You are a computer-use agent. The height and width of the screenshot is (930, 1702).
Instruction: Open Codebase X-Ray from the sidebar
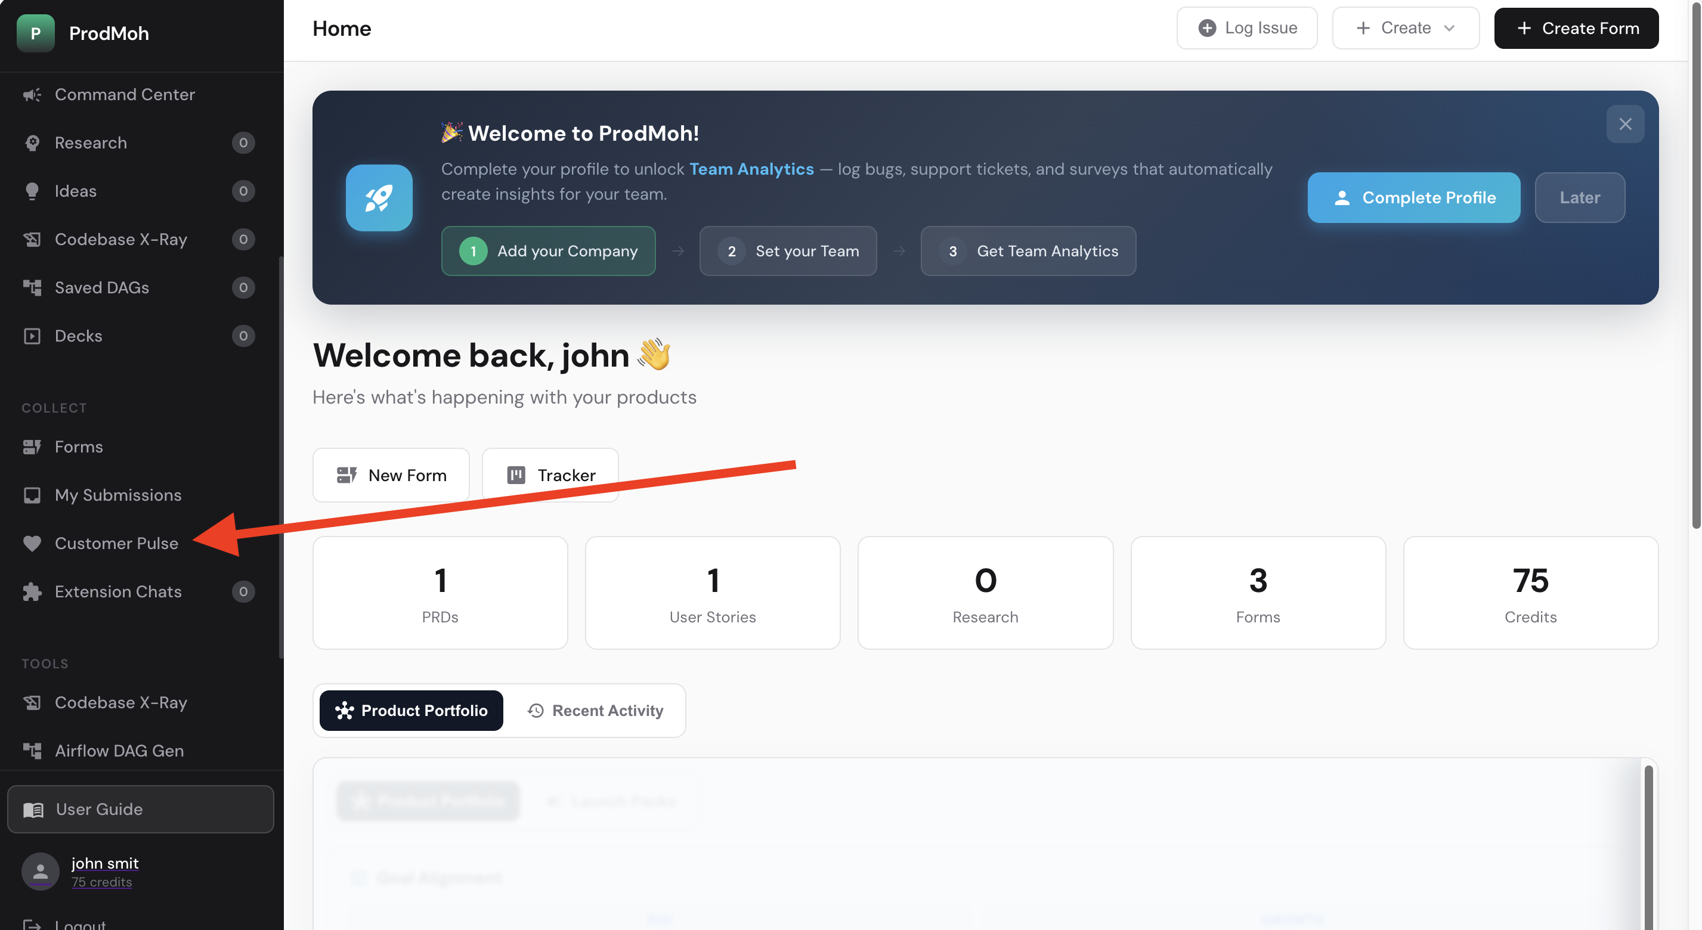[x=121, y=239]
